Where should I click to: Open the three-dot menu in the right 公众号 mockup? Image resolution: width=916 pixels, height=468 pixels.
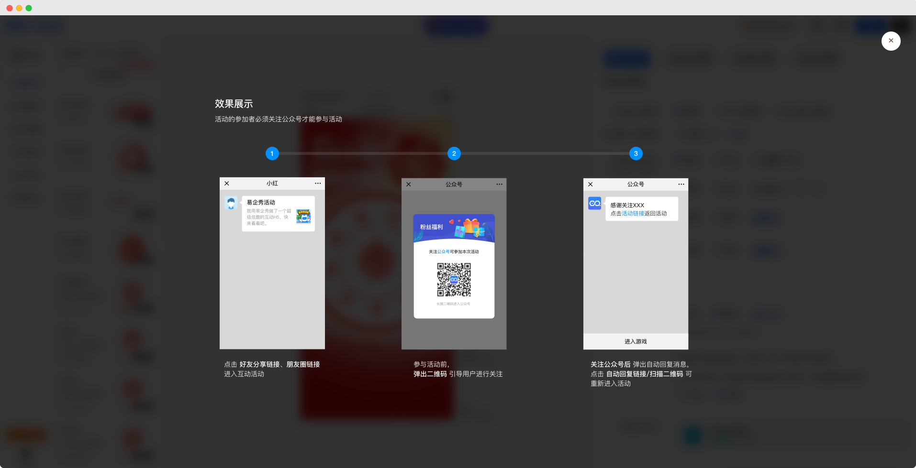681,185
